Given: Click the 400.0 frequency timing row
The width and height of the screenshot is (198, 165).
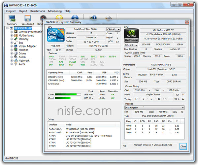Looking at the screenshot, I should pyautogui.click(x=154, y=126).
